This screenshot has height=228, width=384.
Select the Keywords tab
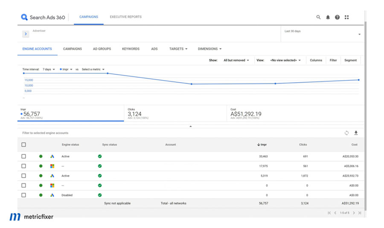pos(131,49)
